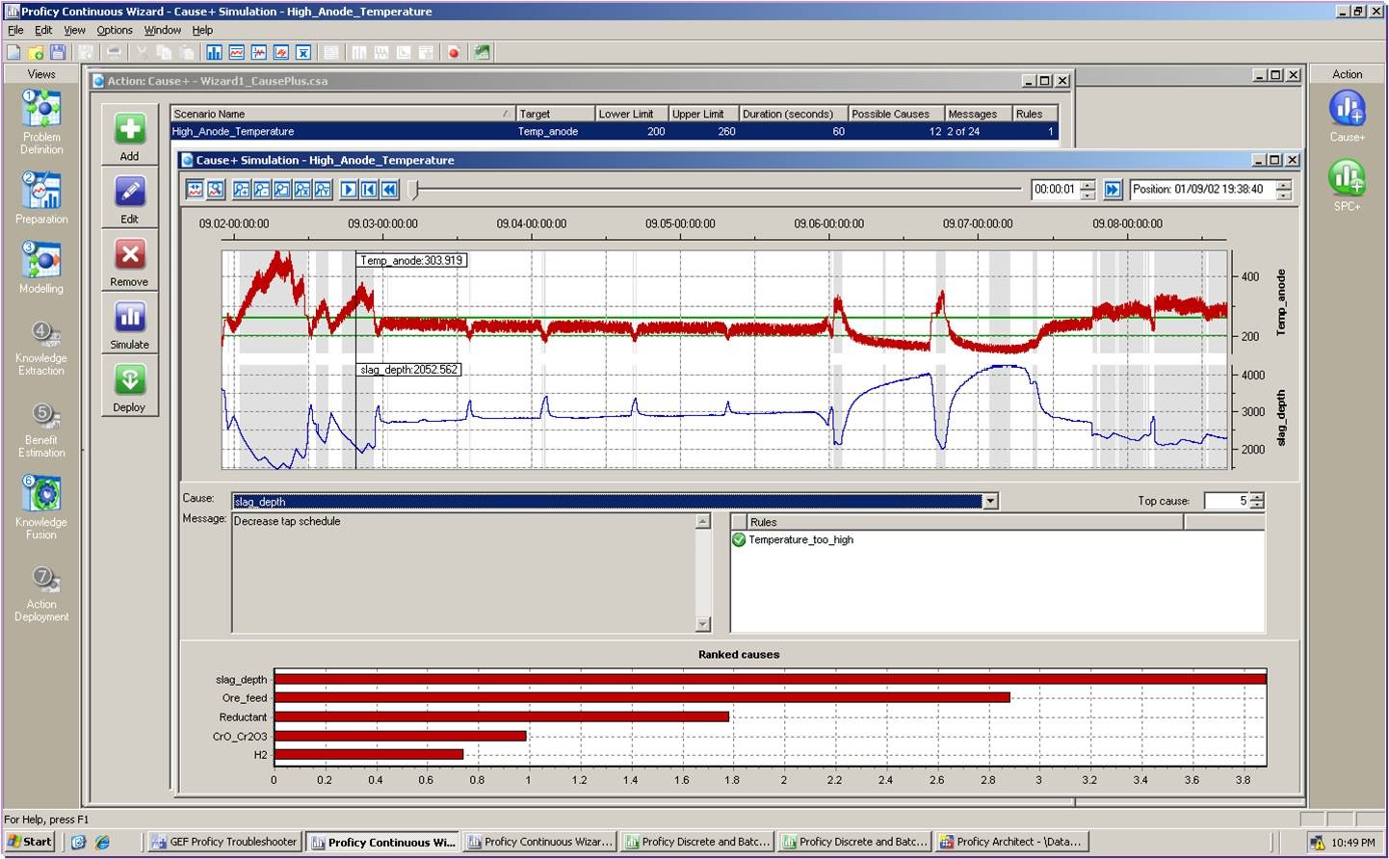The image size is (1389, 859).
Task: Open the Preparation view
Action: tap(41, 198)
